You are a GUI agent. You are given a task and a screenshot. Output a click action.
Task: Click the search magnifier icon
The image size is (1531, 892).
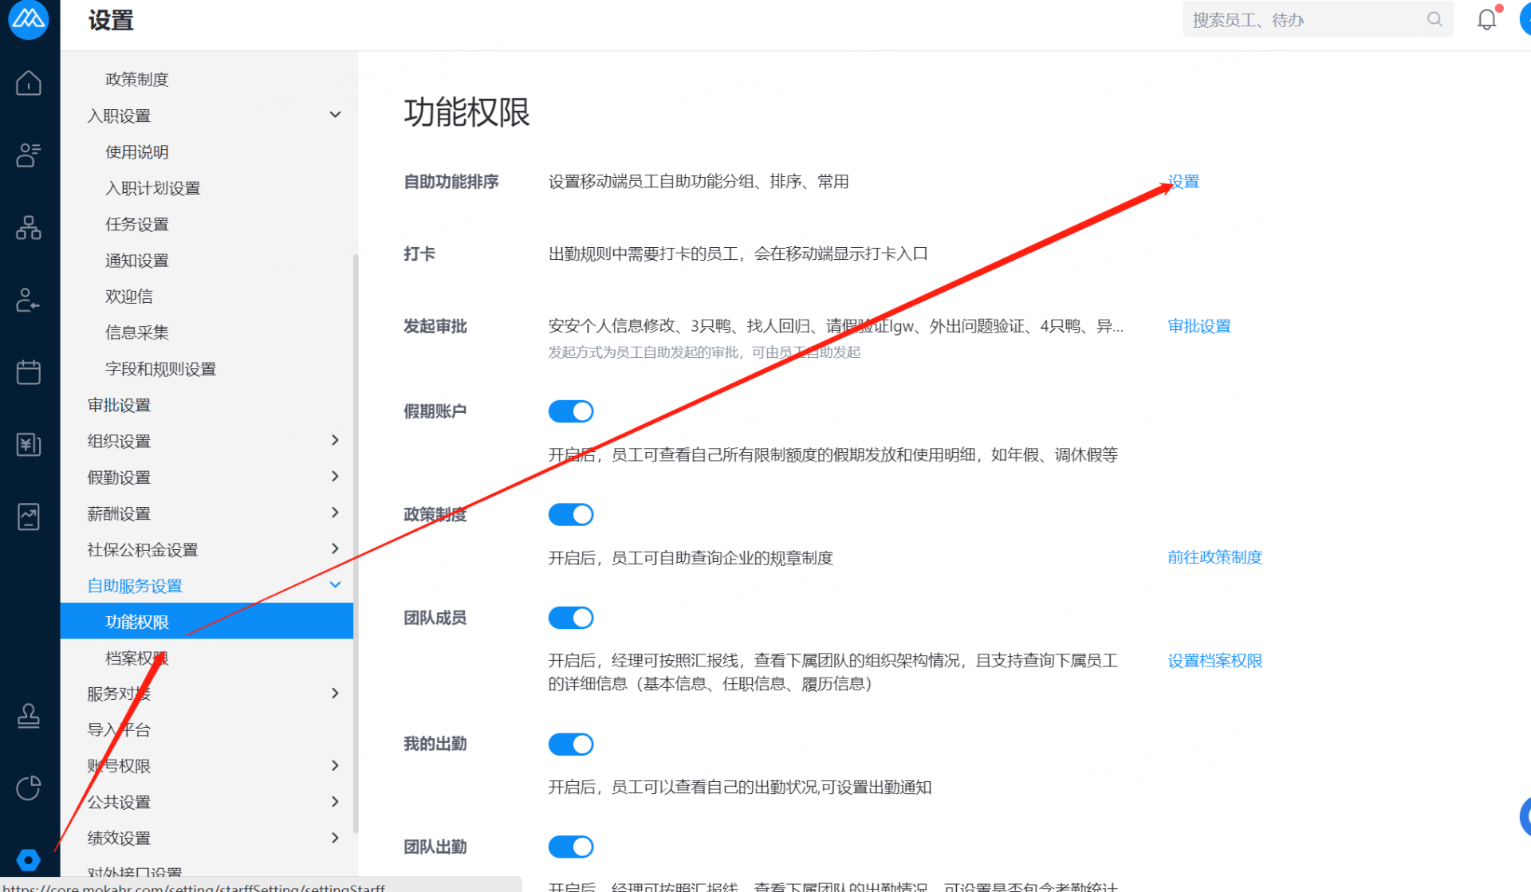[1435, 19]
